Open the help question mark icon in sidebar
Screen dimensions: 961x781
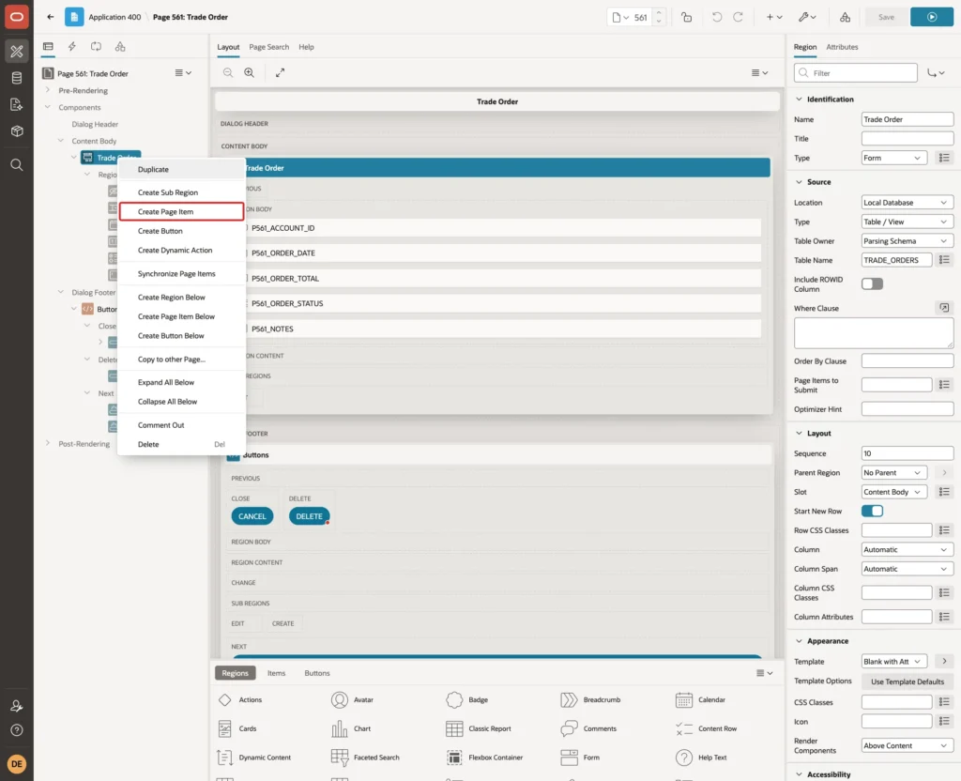click(17, 730)
